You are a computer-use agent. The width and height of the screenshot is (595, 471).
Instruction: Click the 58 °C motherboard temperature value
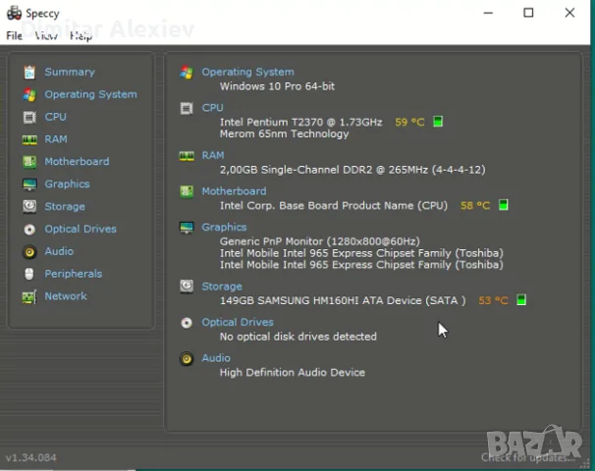tap(475, 205)
